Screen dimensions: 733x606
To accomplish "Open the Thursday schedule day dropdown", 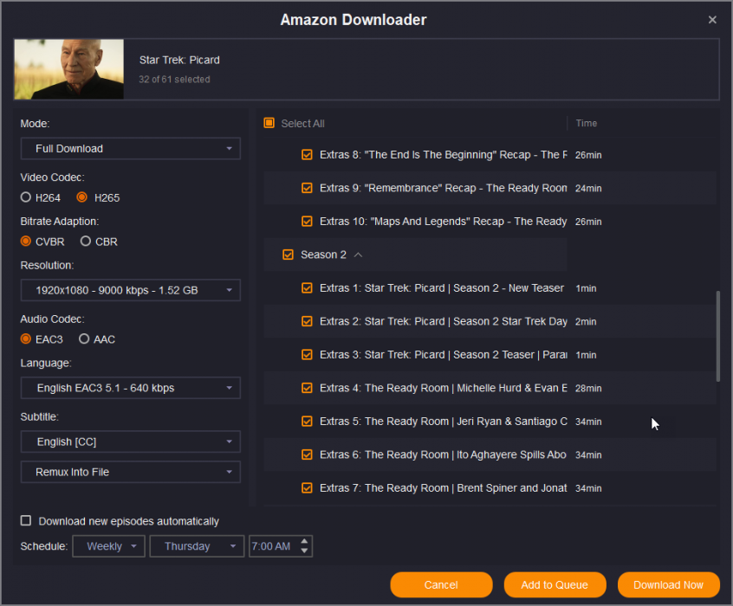I will click(x=197, y=546).
